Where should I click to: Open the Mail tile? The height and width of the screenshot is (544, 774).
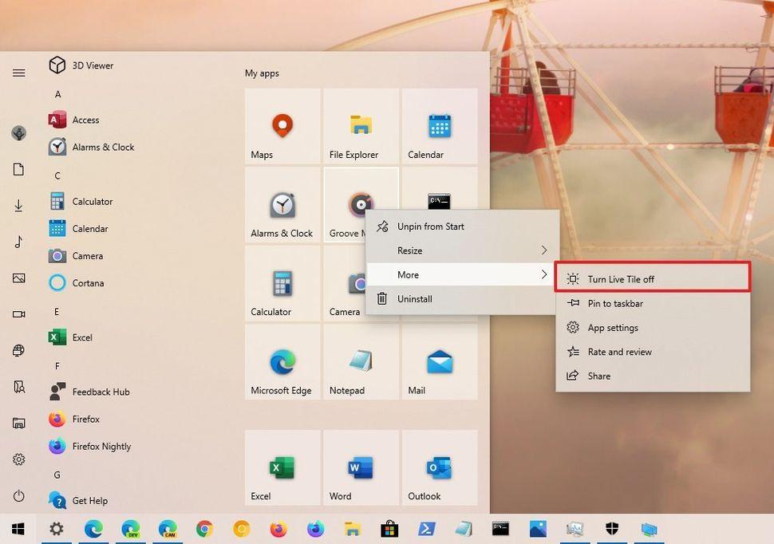coord(440,361)
